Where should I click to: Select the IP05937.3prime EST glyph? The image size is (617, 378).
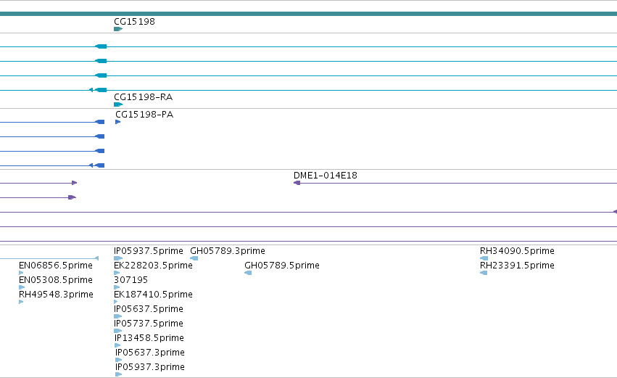point(118,374)
